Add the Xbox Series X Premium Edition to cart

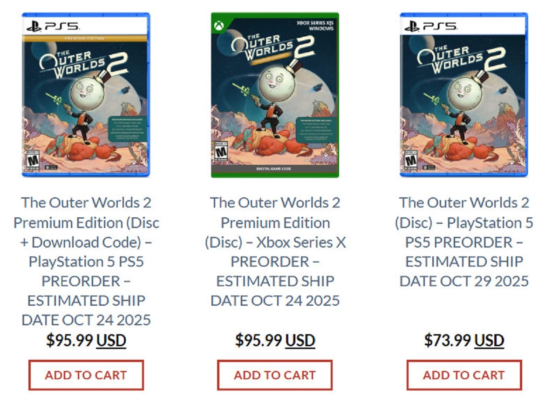[x=275, y=375]
